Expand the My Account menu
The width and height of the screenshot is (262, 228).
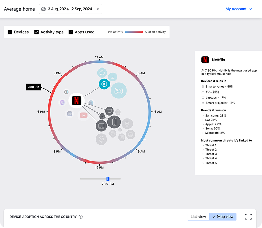(x=238, y=9)
